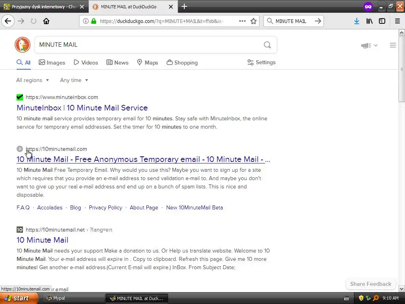This screenshot has height=304, width=405.
Task: Submit the search bar with arrow icon
Action: coord(318,21)
